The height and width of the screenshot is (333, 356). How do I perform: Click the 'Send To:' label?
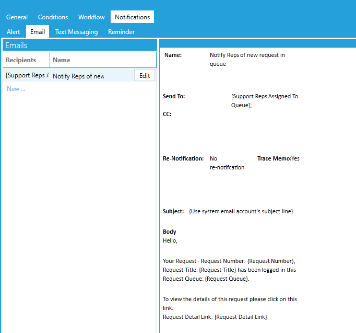point(174,96)
